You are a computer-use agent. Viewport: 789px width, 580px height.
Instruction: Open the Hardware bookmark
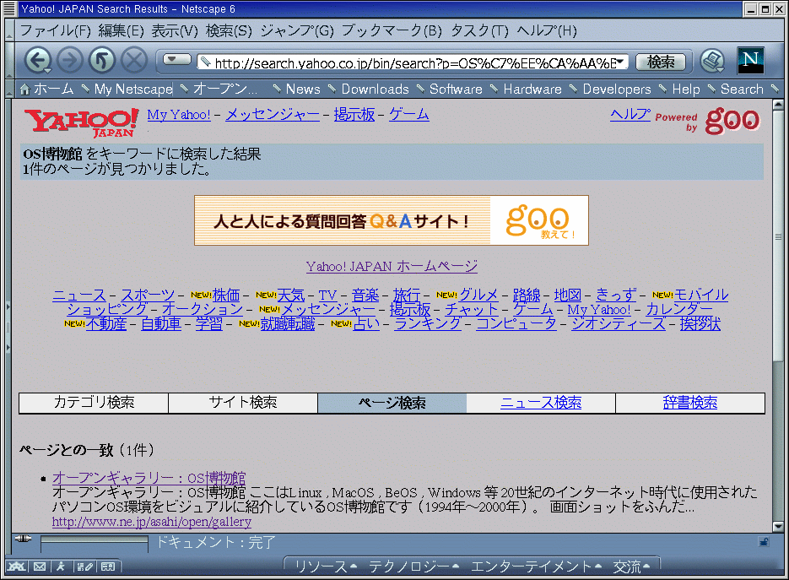532,89
